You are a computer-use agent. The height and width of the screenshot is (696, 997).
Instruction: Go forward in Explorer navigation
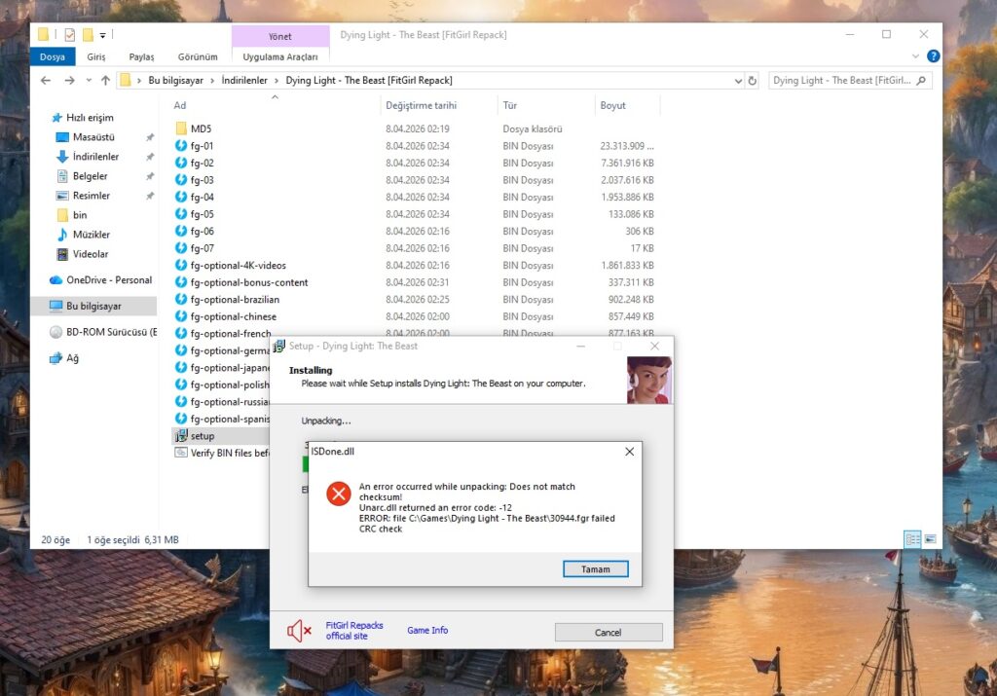pyautogui.click(x=69, y=81)
